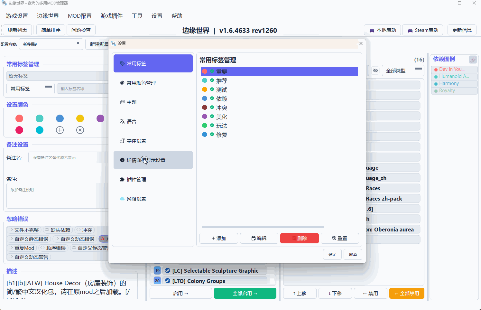
Task: Open the 新移民9 配置方案 combo box
Action: pyautogui.click(x=51, y=44)
